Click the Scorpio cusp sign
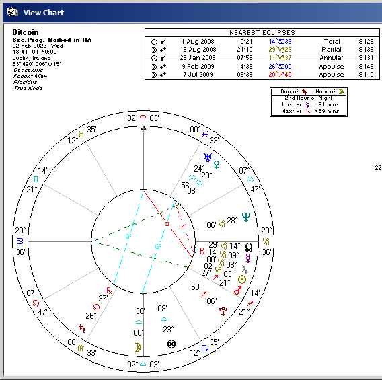Image resolution: width=382 pixels, height=380 pixels. (x=204, y=348)
